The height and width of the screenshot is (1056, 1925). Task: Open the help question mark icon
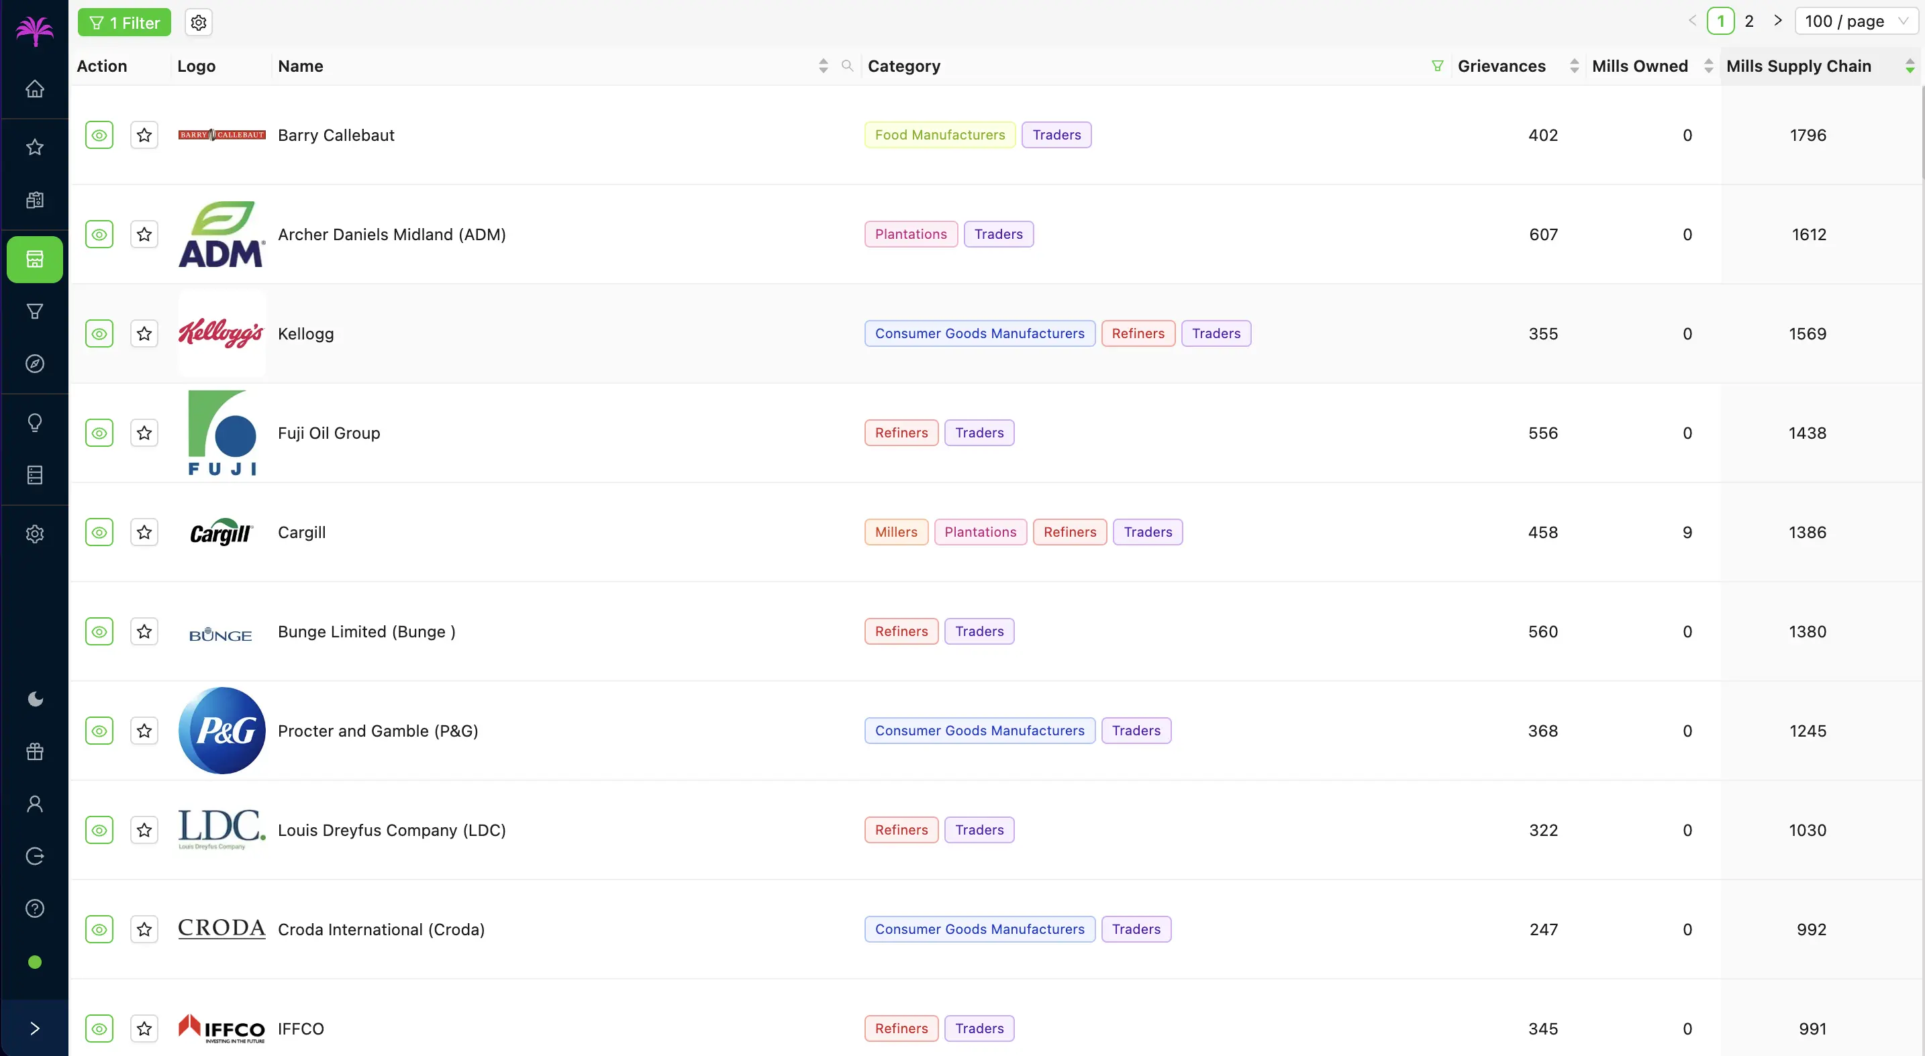click(34, 908)
